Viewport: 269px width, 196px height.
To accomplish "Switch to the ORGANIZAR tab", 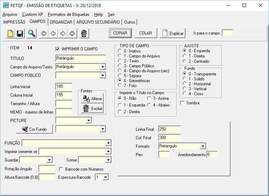I will point(61,22).
